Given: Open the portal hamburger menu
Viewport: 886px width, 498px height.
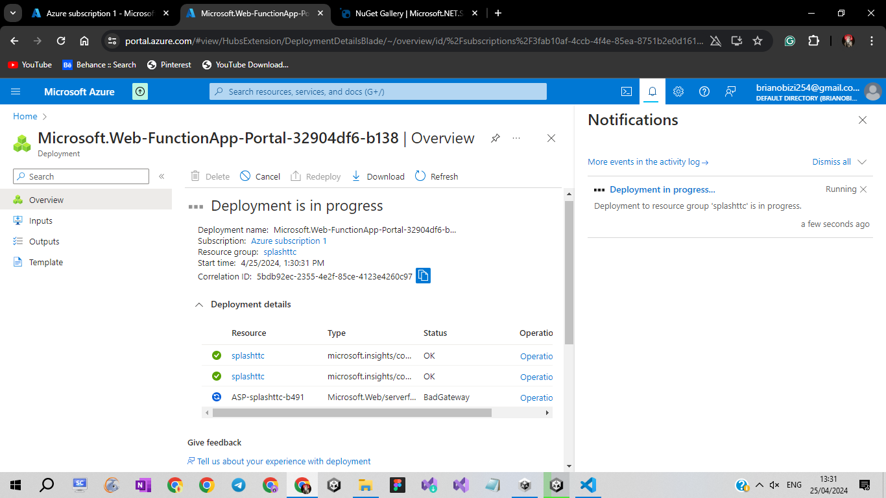Looking at the screenshot, I should coord(16,91).
